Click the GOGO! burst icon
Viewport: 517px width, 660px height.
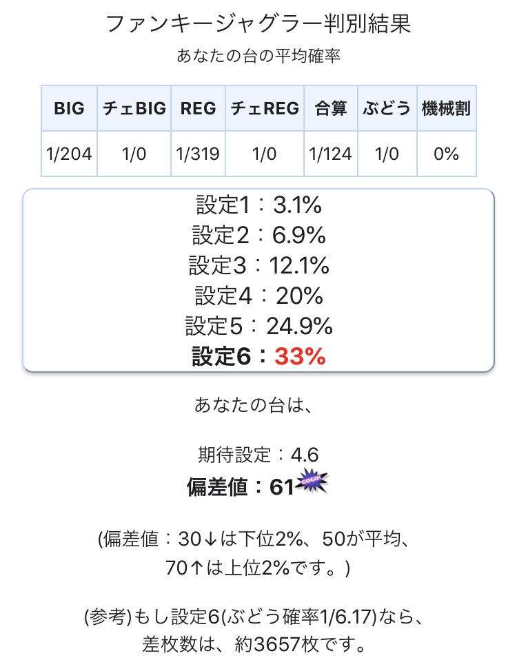click(312, 481)
